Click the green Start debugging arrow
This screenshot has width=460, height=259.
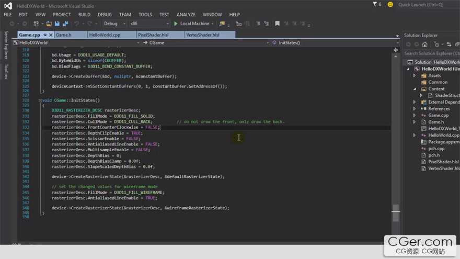176,24
